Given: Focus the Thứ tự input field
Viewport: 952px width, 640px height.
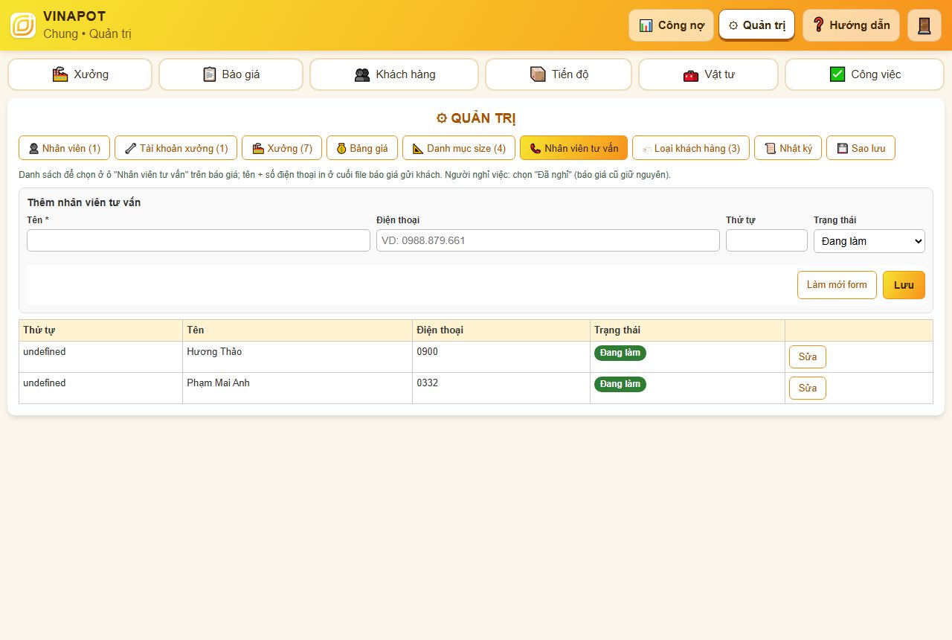Looking at the screenshot, I should coord(767,240).
